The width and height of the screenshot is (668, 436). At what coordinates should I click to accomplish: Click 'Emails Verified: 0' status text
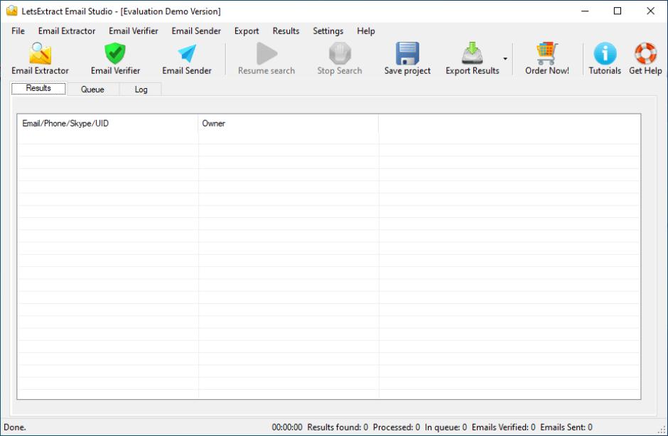coord(504,427)
